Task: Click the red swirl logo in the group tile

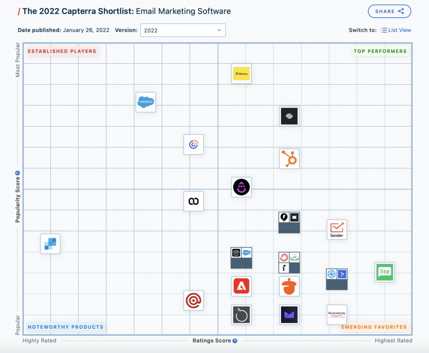Action: [284, 257]
